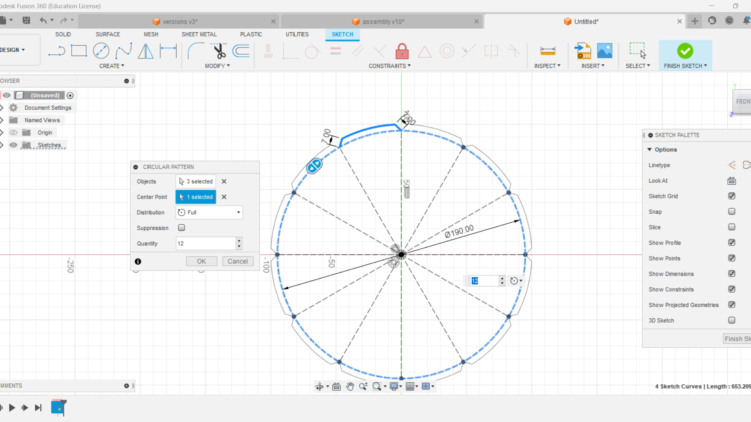Uncheck Show Constraints
The width and height of the screenshot is (751, 422).
(x=732, y=289)
